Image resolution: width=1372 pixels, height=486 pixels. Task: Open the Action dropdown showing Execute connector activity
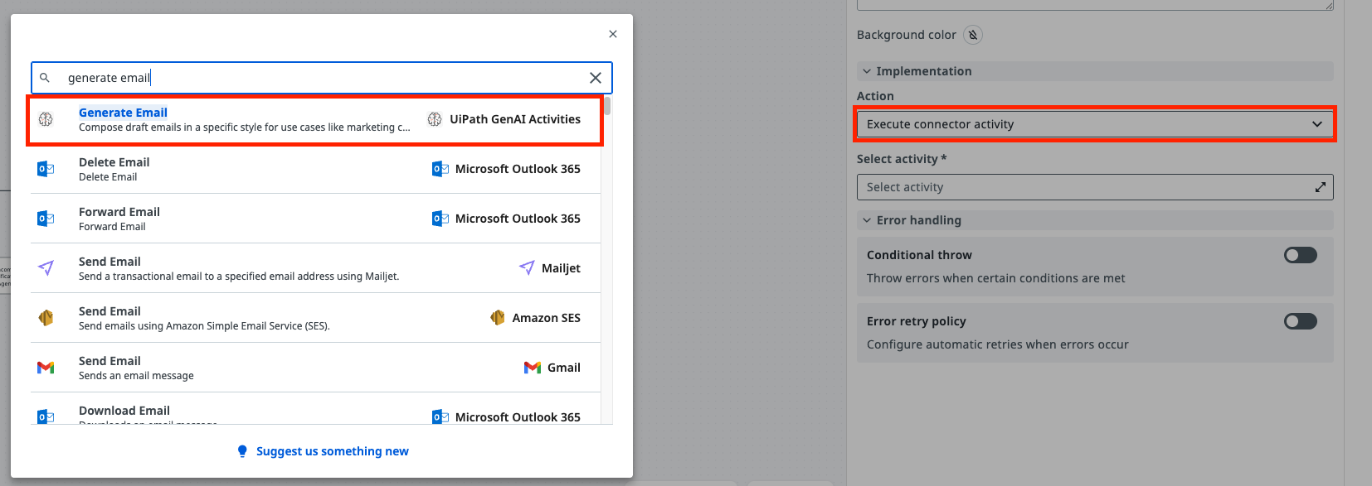pyautogui.click(x=1095, y=124)
